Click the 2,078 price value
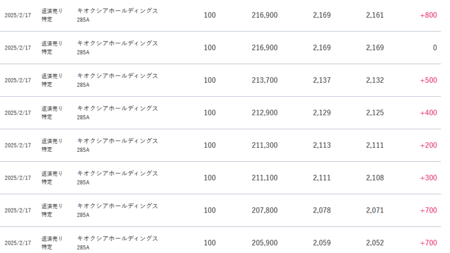 (x=322, y=211)
